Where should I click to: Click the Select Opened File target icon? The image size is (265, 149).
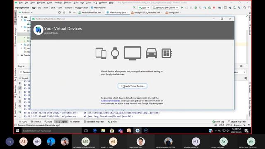[x=59, y=12]
